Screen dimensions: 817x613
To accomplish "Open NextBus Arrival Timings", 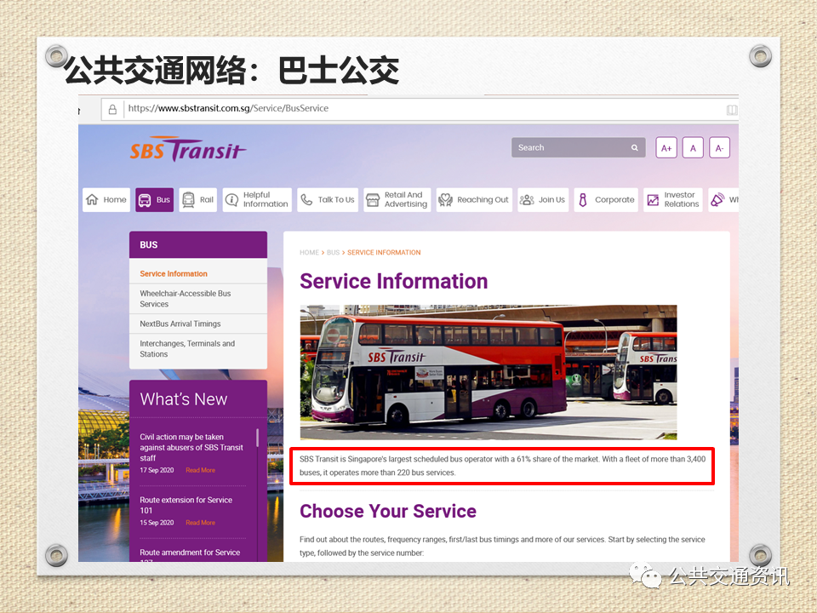I will [x=180, y=324].
